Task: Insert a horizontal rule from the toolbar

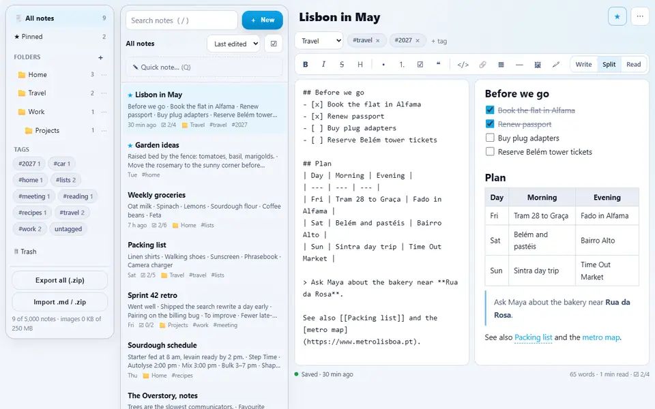Action: 519,64
